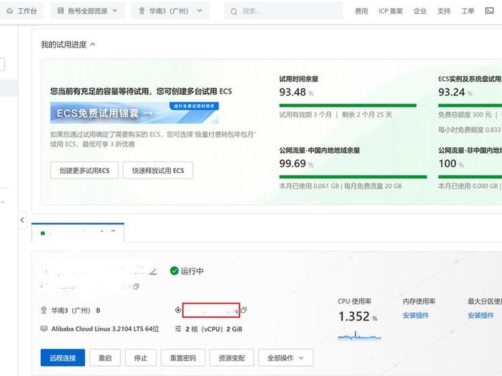Open the 工作台 home icon
Screen dimensions: 502x376
coord(9,11)
